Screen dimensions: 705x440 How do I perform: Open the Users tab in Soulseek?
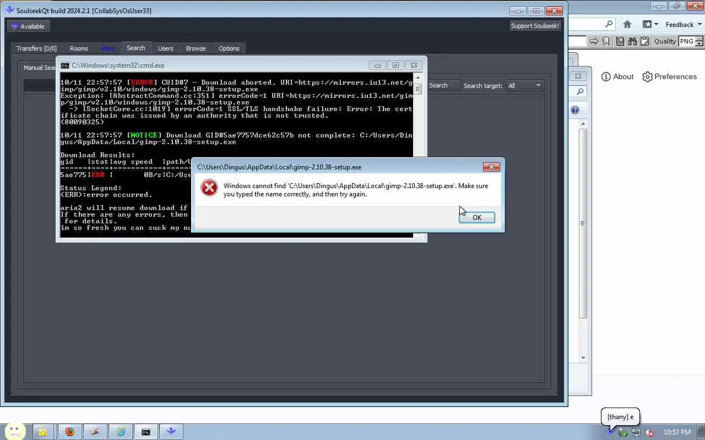[x=165, y=48]
